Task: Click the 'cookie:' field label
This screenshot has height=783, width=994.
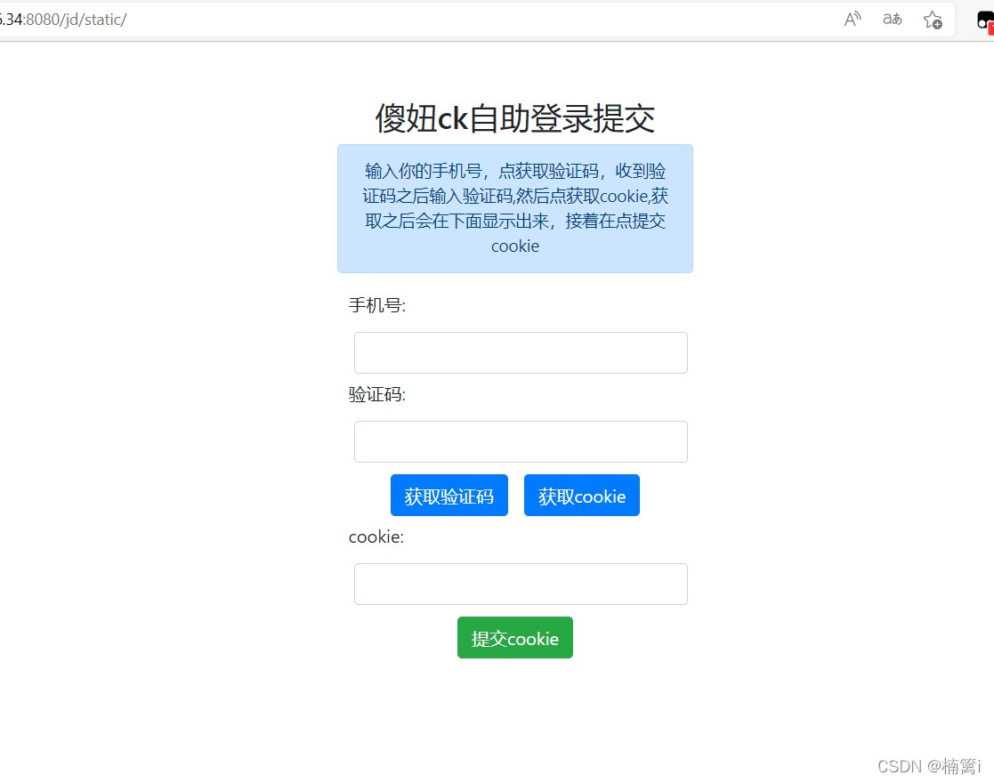Action: point(376,537)
